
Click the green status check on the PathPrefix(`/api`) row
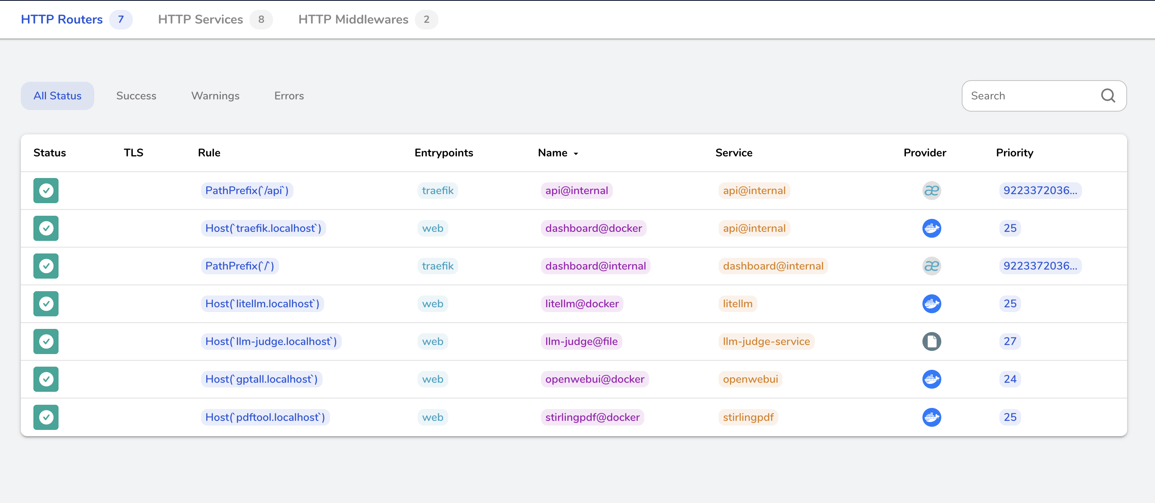tap(46, 191)
